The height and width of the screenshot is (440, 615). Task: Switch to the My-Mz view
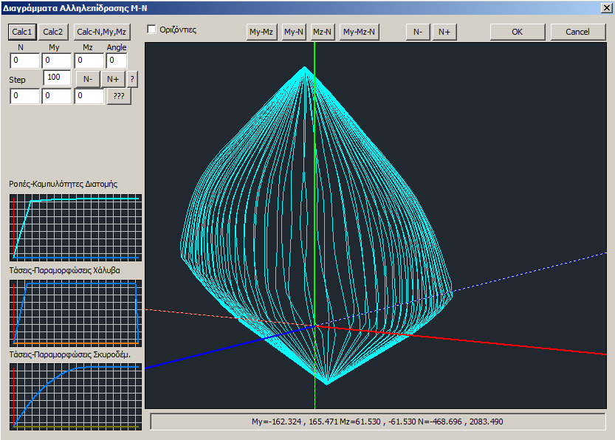coord(261,32)
